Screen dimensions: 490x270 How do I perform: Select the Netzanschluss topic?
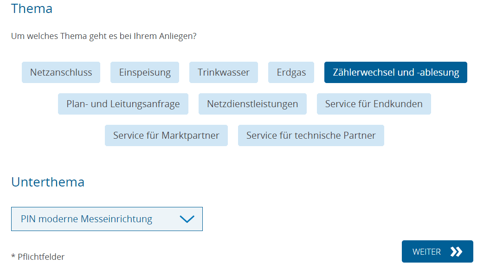(61, 72)
